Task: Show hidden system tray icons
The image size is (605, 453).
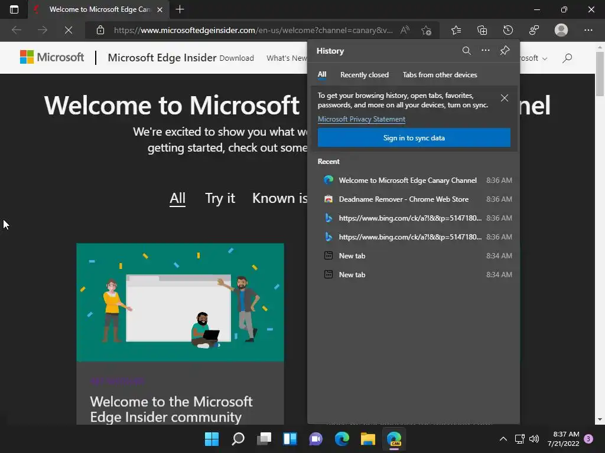Action: (x=503, y=439)
